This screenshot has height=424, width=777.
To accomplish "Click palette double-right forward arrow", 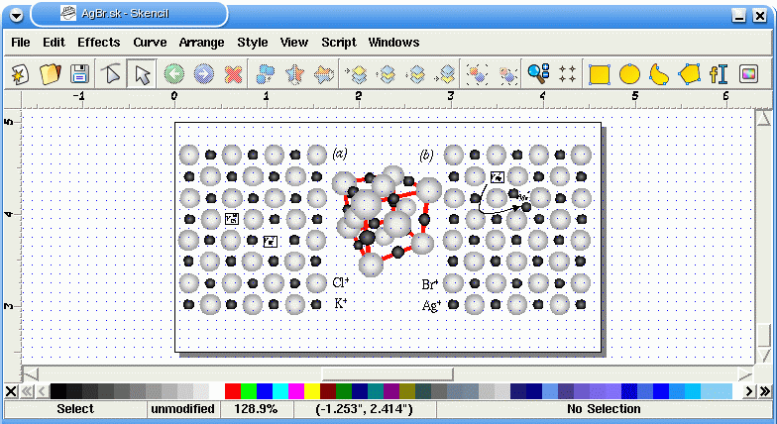I will point(765,391).
